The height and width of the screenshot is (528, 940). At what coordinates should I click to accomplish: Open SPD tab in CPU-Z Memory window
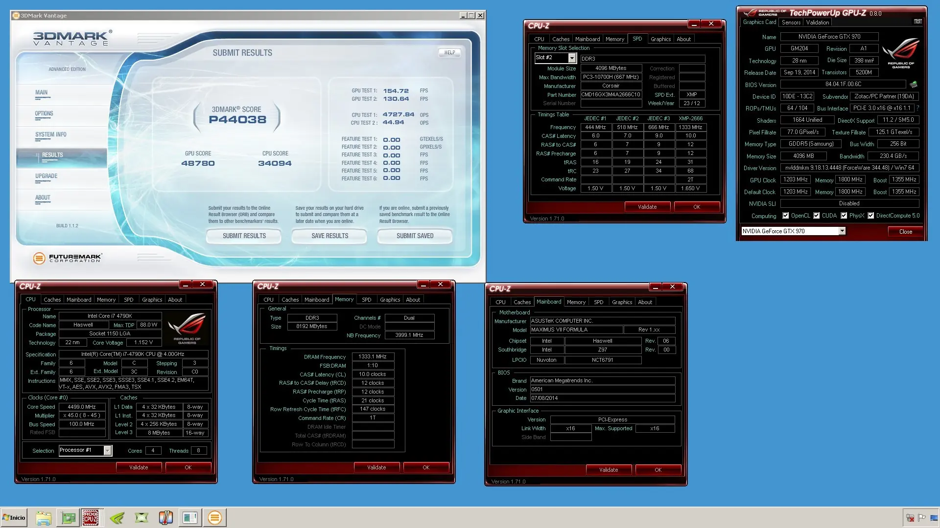tap(367, 300)
